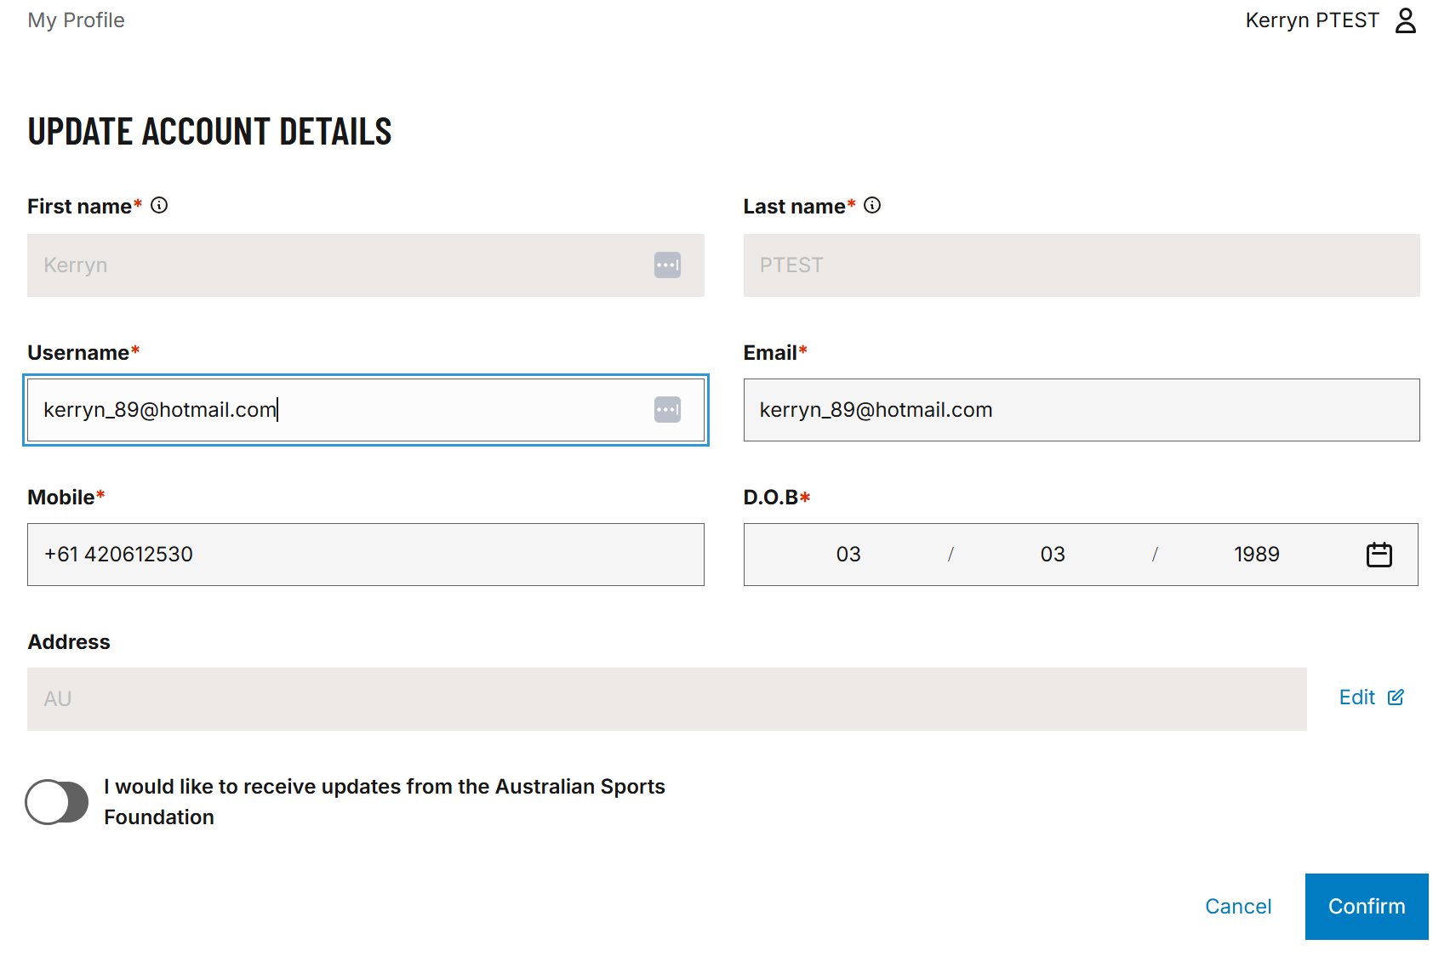Open the My Profile link

76,20
